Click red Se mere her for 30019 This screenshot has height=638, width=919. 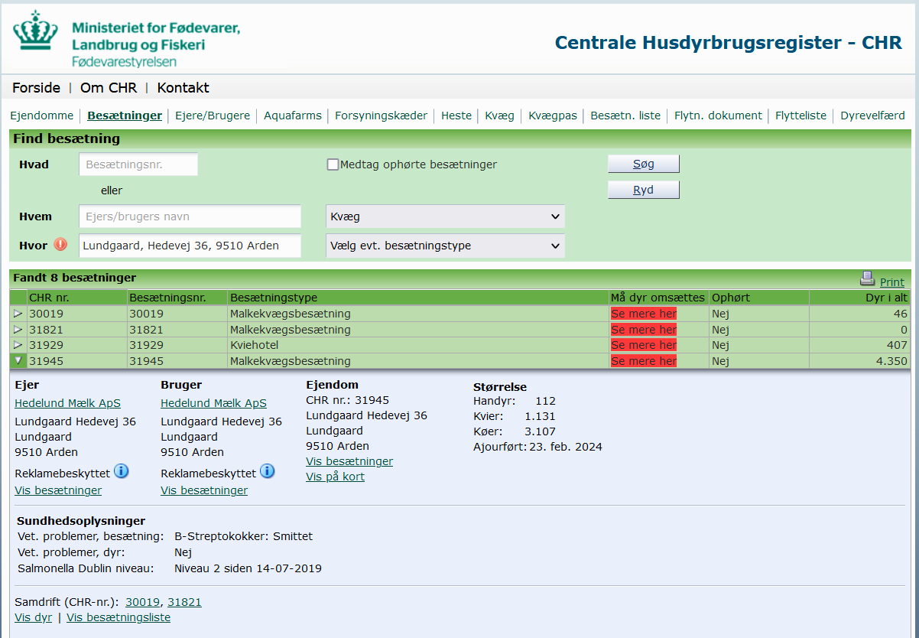pyautogui.click(x=644, y=314)
